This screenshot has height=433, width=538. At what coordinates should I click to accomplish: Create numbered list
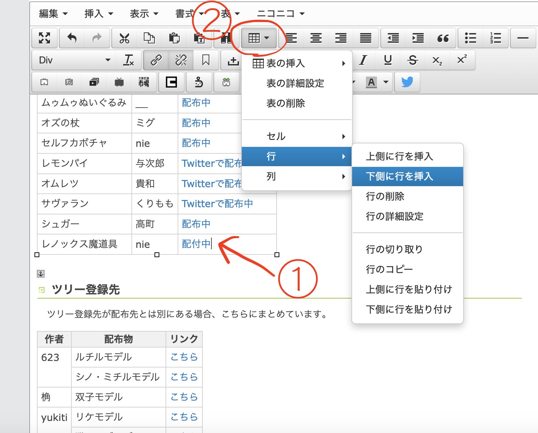coord(496,38)
